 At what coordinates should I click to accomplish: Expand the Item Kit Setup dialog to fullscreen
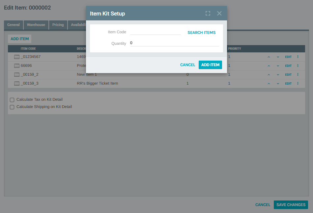coord(208,13)
